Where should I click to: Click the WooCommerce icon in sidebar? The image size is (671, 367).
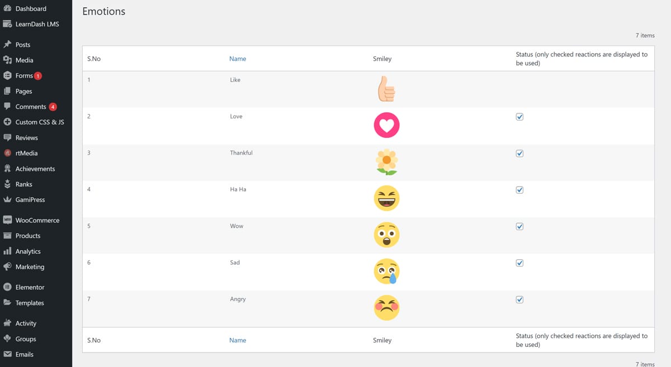[x=7, y=220]
